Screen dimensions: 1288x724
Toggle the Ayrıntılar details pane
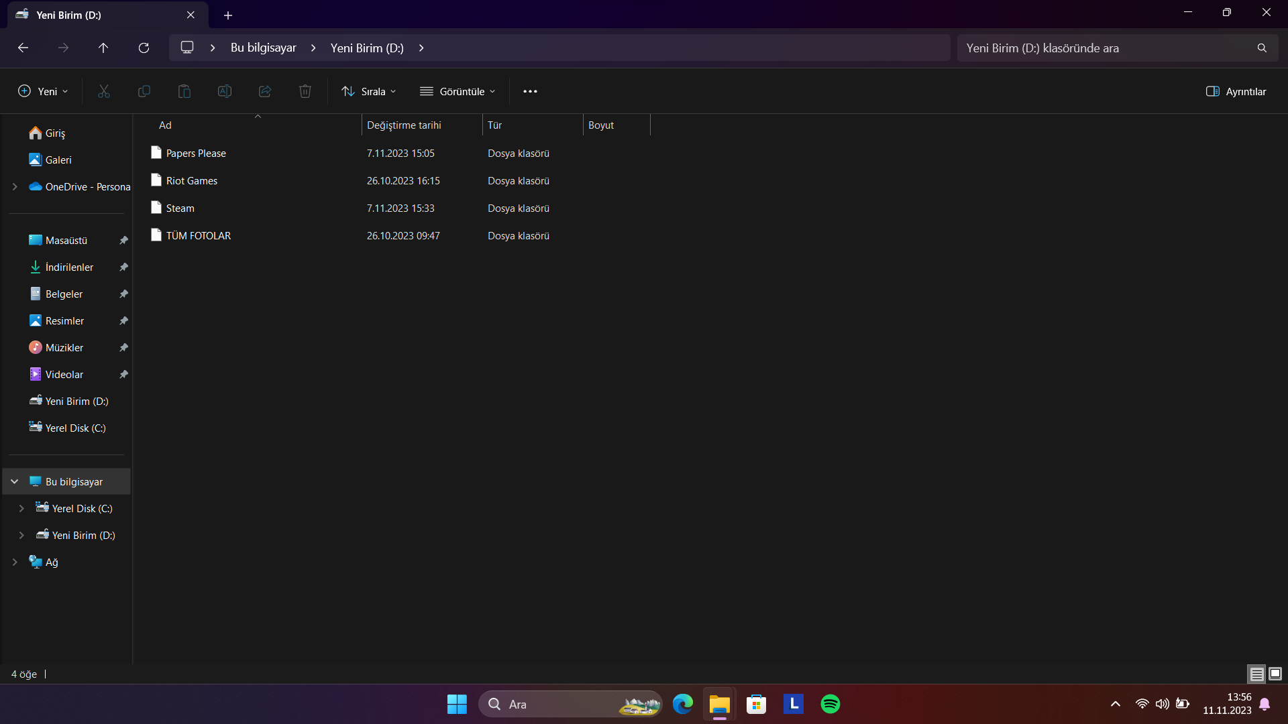coord(1236,91)
